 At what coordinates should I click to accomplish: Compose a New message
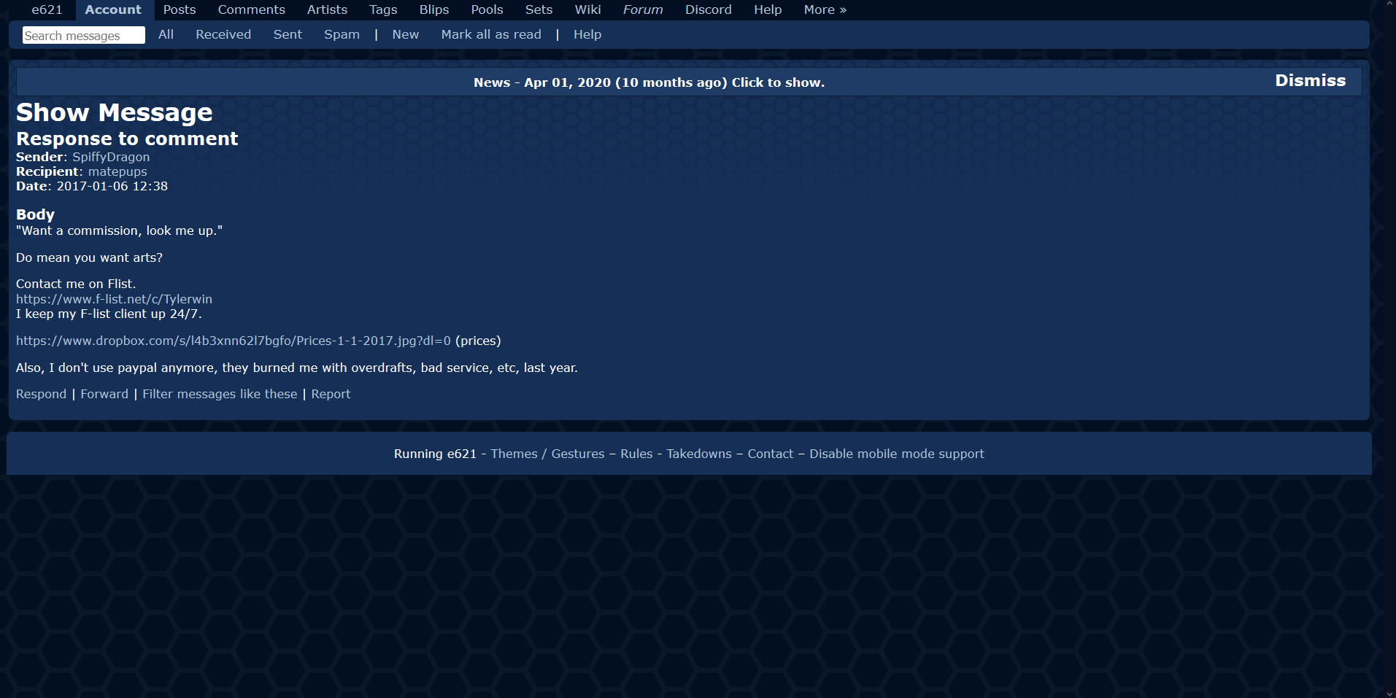[405, 34]
